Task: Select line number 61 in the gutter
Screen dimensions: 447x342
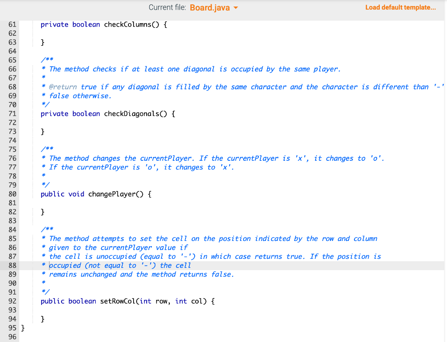Action: (12, 24)
